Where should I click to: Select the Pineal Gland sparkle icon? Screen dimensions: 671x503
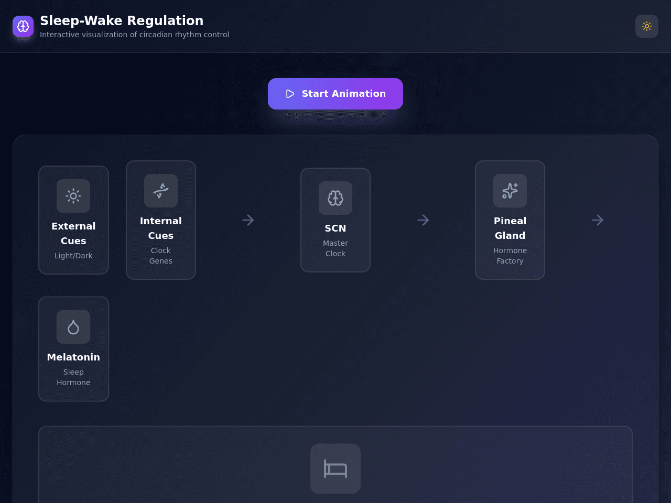pyautogui.click(x=510, y=191)
